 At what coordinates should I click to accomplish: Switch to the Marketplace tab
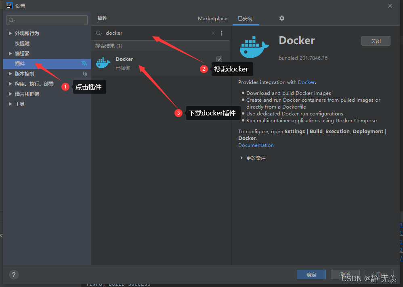[x=212, y=18]
